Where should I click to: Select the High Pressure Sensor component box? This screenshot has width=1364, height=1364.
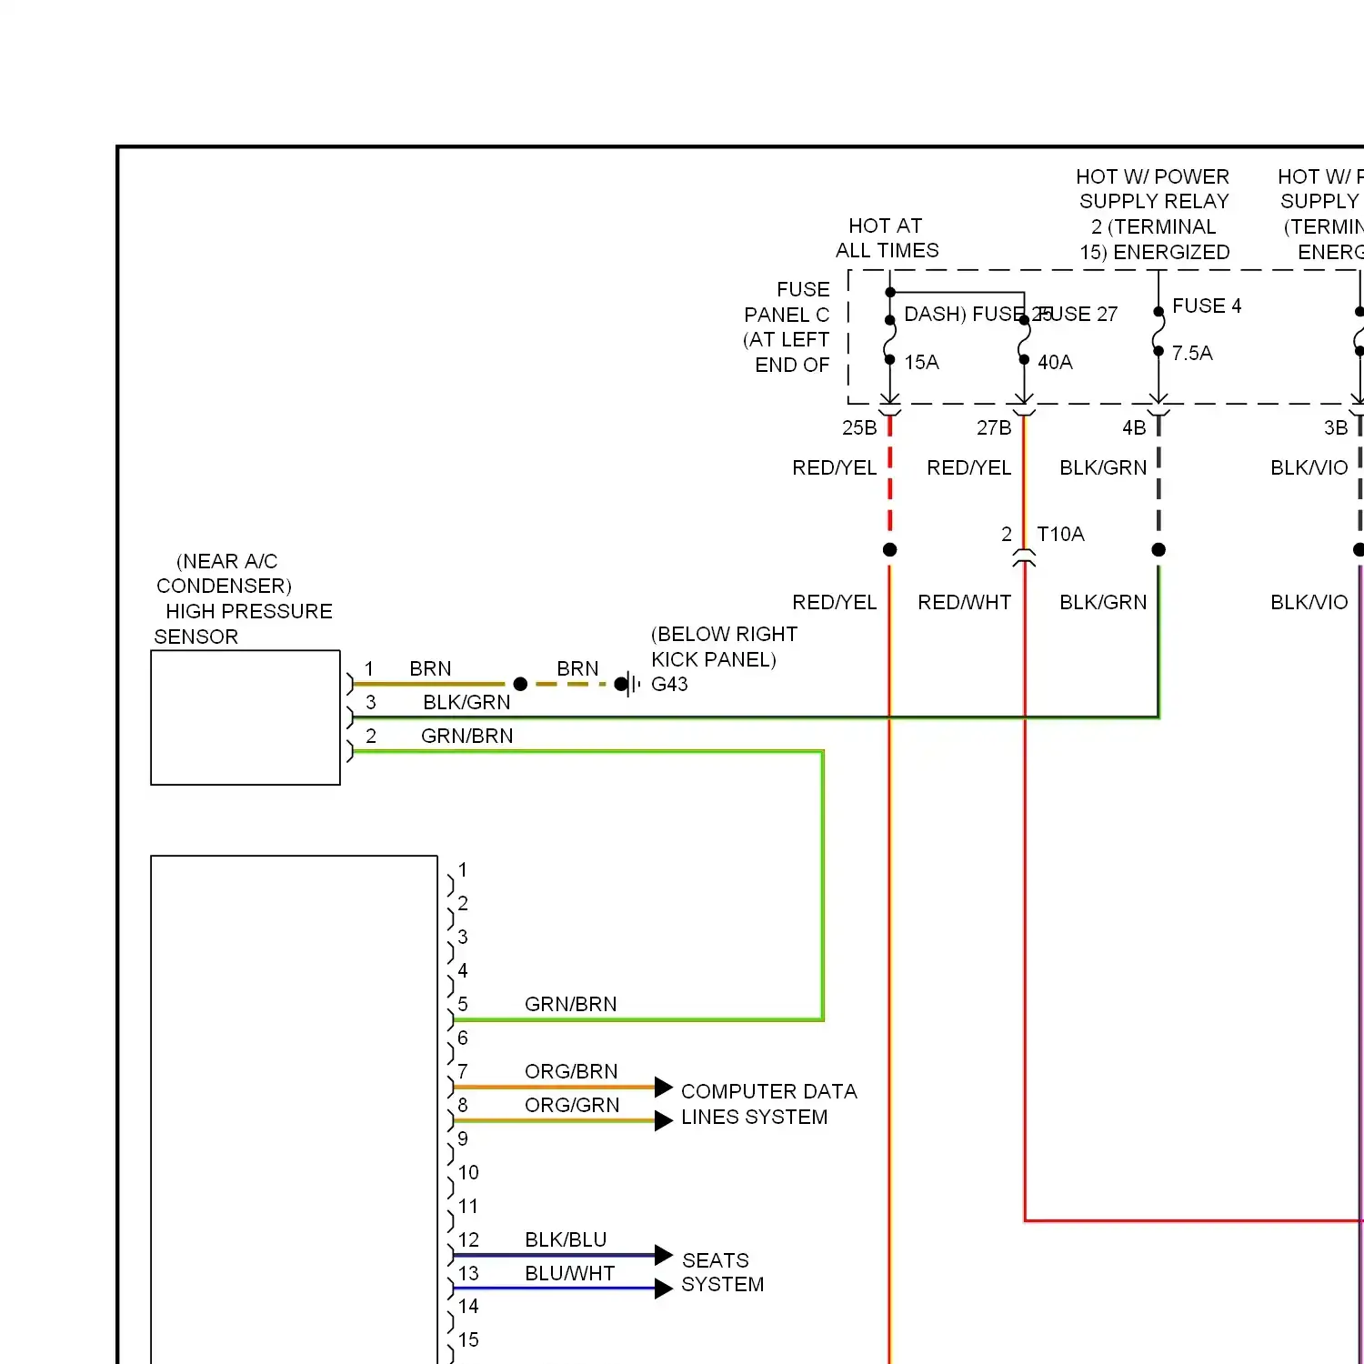point(246,717)
